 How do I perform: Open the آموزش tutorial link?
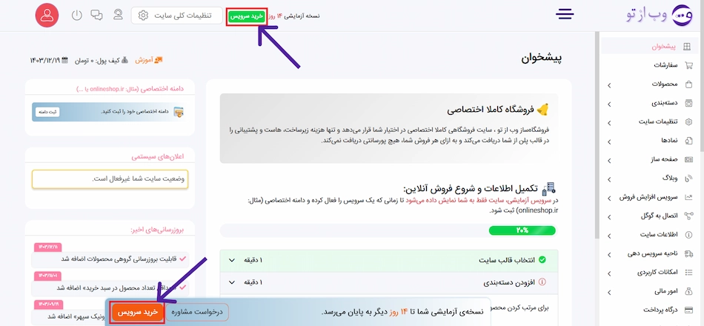pos(149,60)
